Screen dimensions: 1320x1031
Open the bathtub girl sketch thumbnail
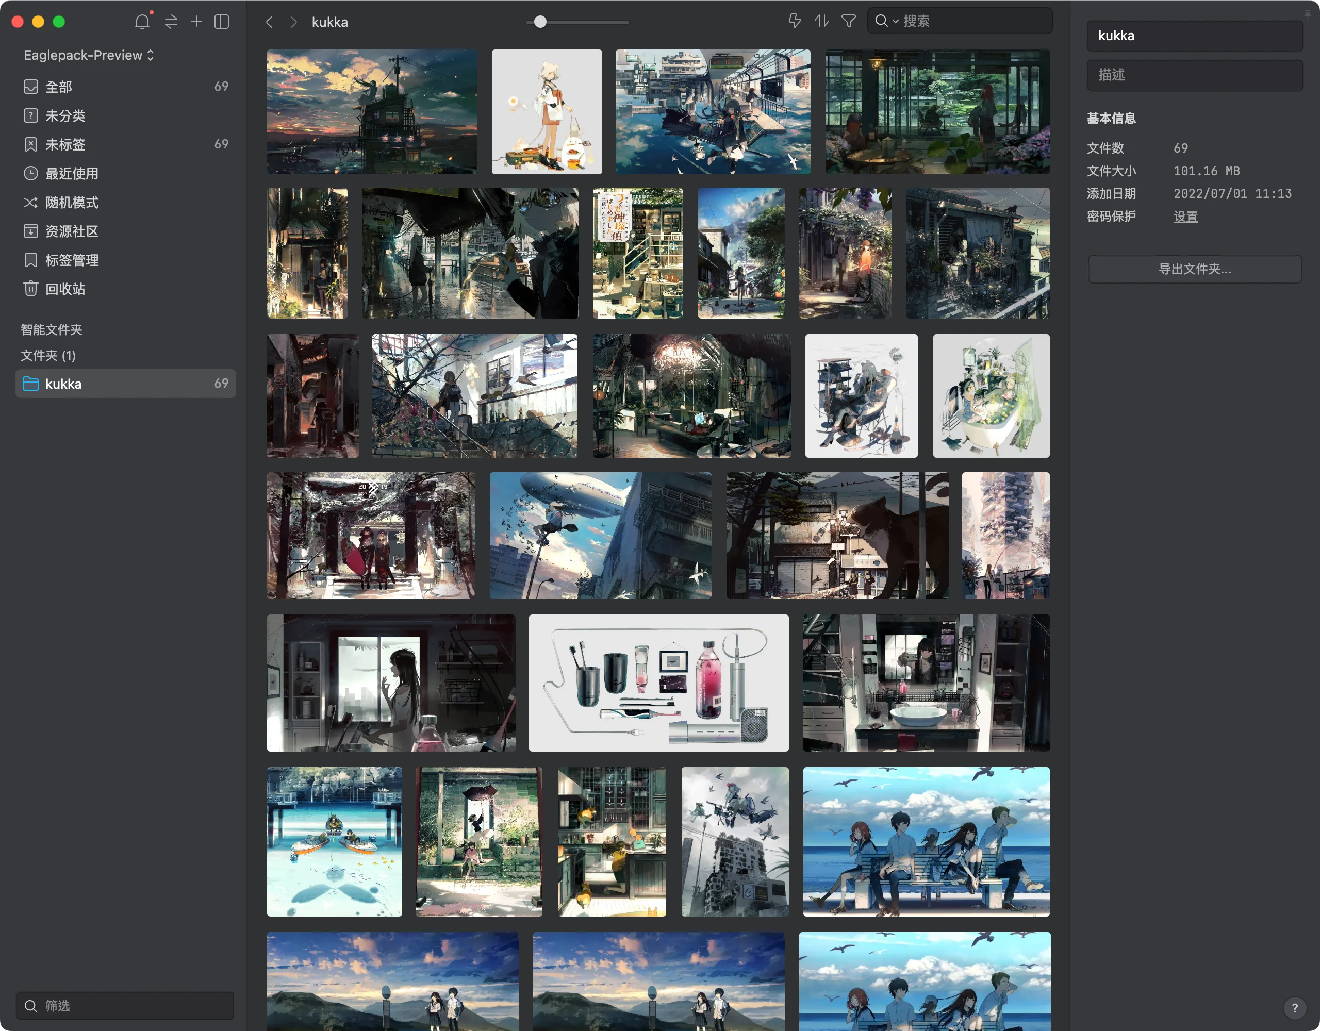991,396
